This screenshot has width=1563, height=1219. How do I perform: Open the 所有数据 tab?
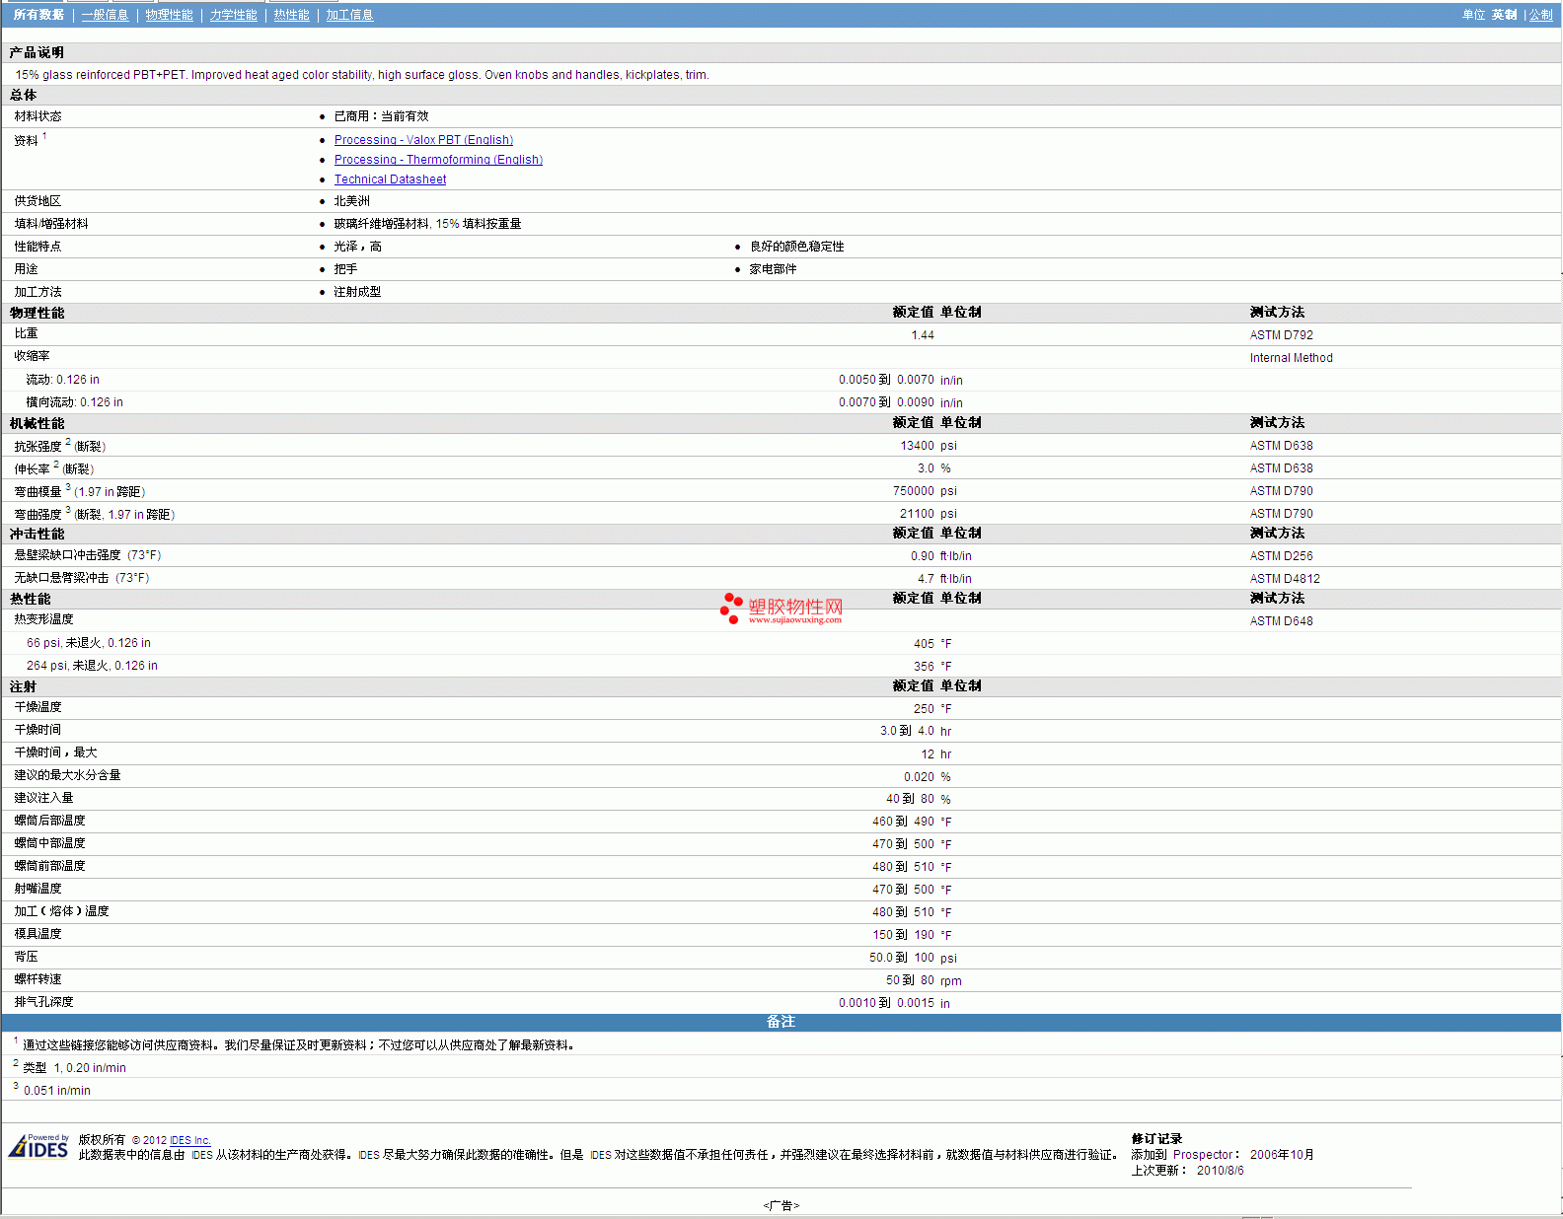coord(38,15)
